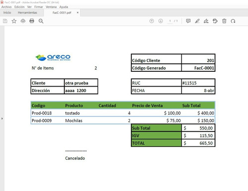248x191 pixels.
Task: Select the 'Mochilas' product name
Action: [x=74, y=121]
